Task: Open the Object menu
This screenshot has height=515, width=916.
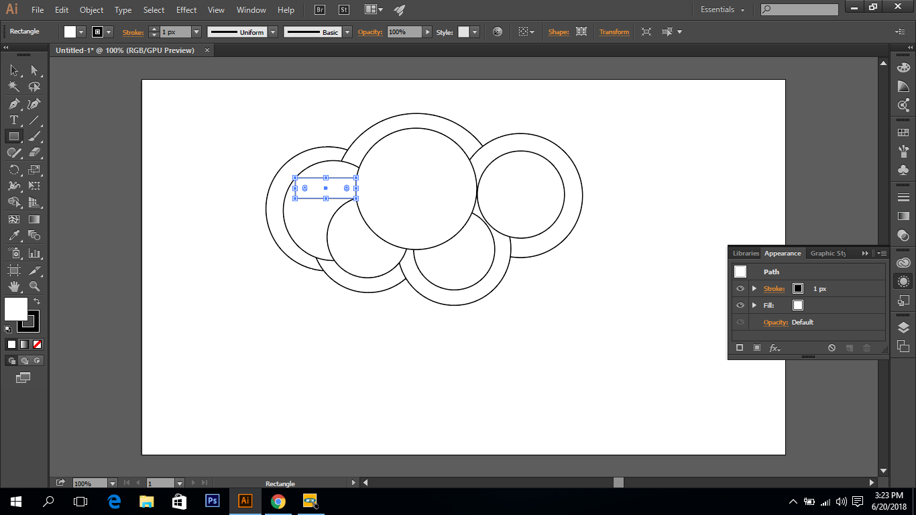Action: coord(91,10)
